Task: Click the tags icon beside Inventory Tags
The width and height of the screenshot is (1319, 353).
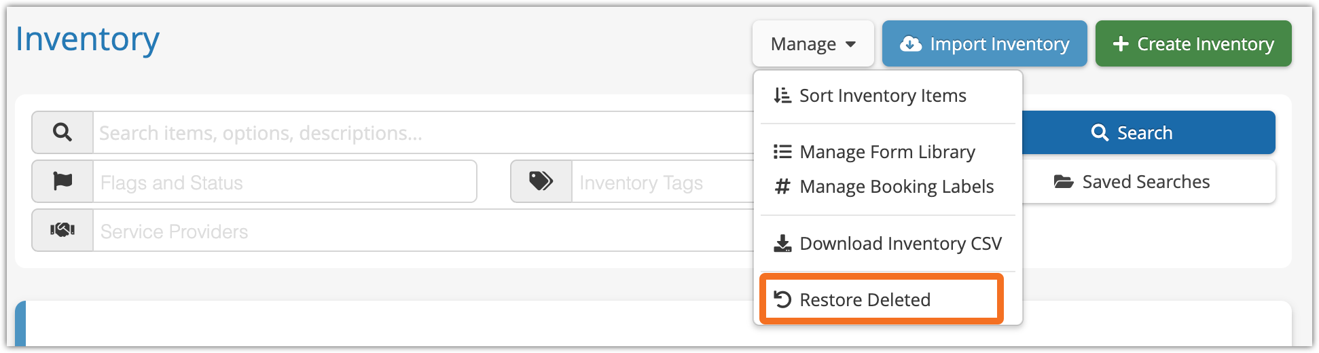Action: [x=541, y=181]
